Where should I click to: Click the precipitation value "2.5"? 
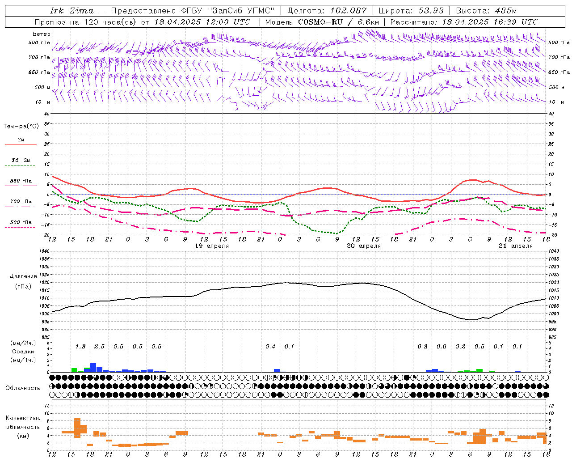(99, 347)
